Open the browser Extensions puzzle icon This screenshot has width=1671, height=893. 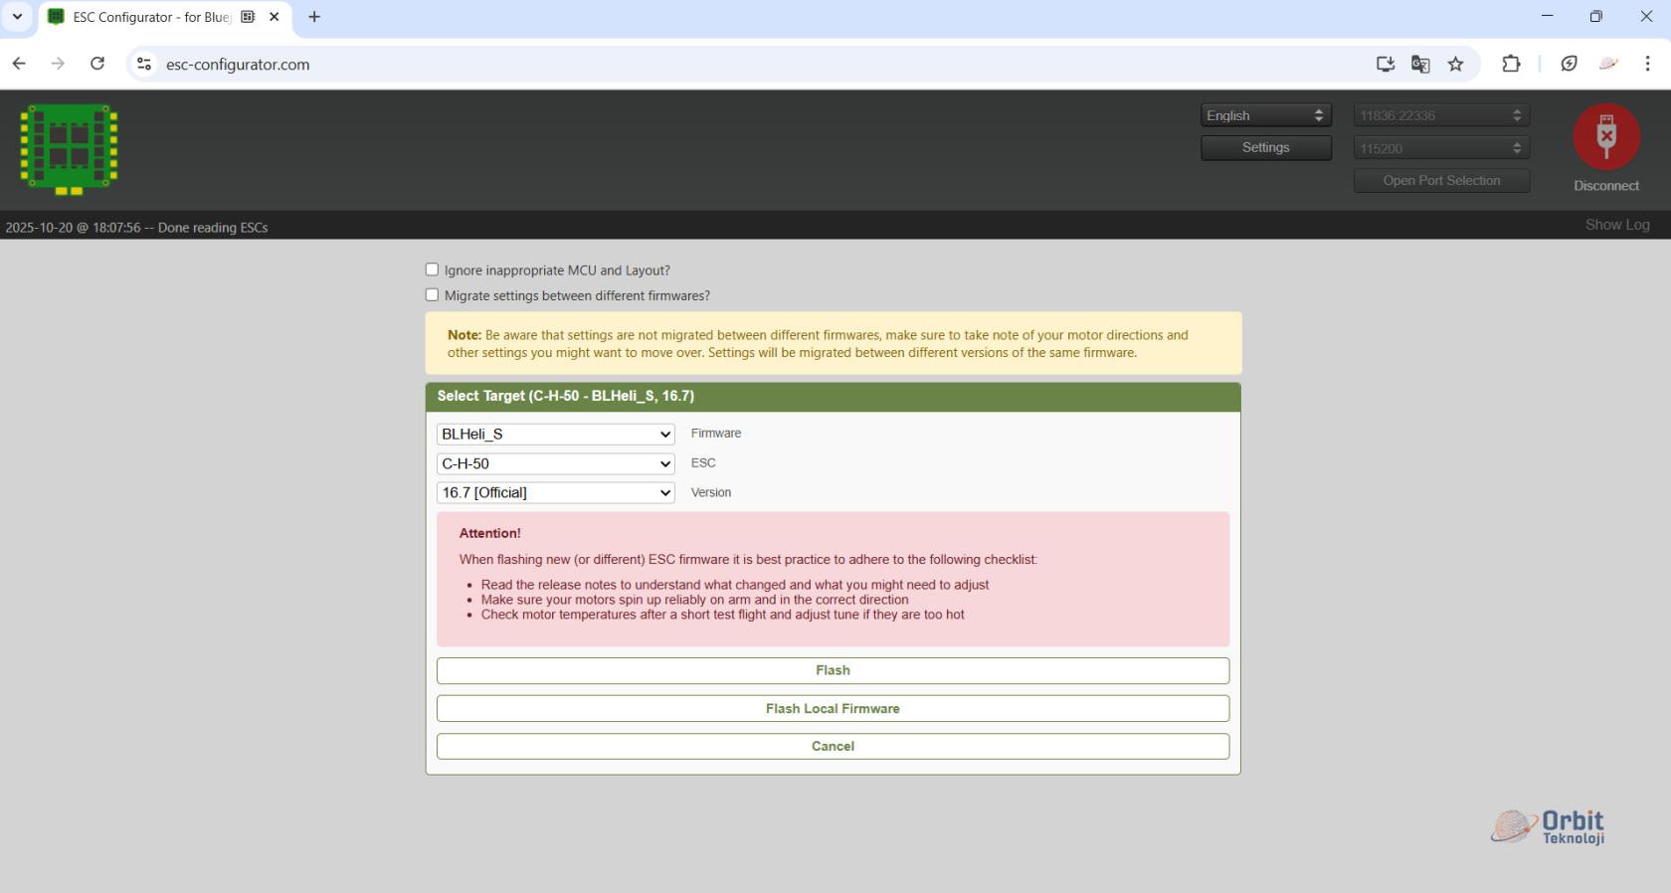1511,64
